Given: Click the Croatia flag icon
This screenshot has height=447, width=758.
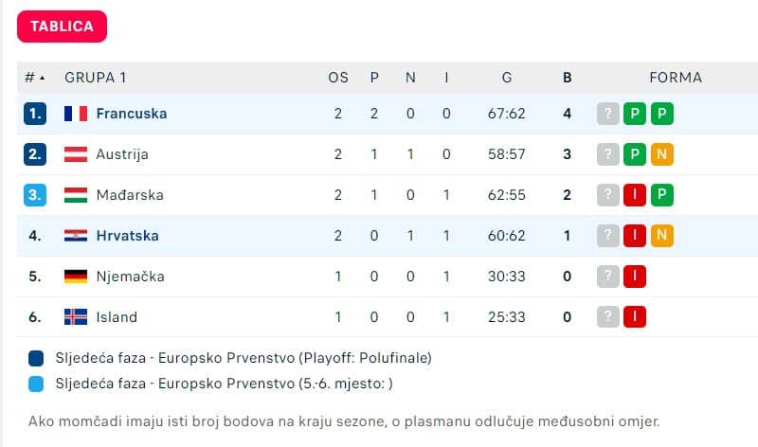Looking at the screenshot, I should pyautogui.click(x=76, y=236).
